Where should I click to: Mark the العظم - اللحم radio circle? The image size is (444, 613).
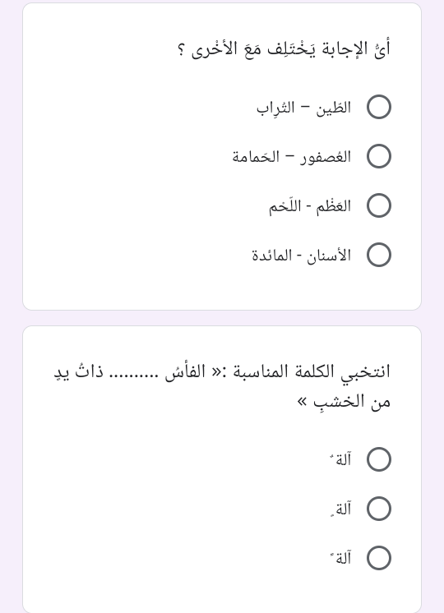(379, 205)
